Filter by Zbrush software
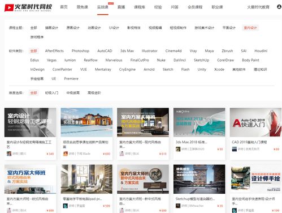The height and width of the screenshot is (213, 282). (x=227, y=51)
